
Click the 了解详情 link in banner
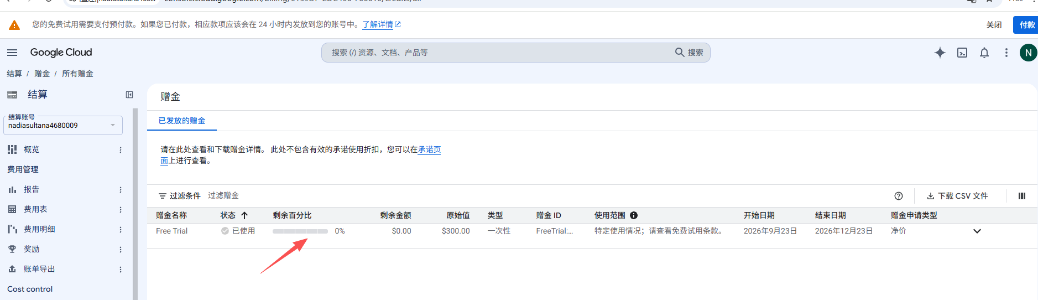pos(381,24)
